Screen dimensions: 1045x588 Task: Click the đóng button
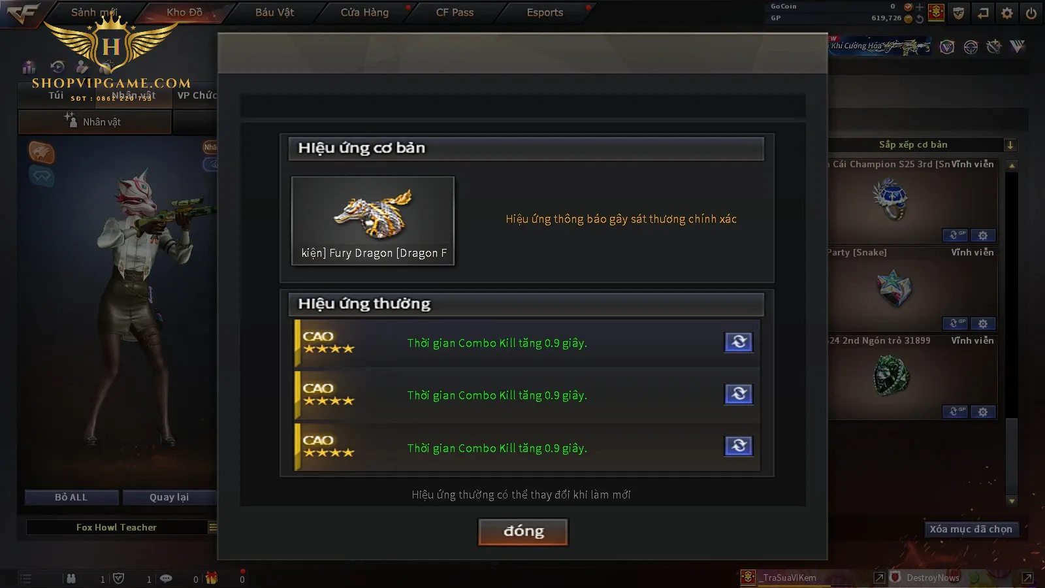click(523, 531)
